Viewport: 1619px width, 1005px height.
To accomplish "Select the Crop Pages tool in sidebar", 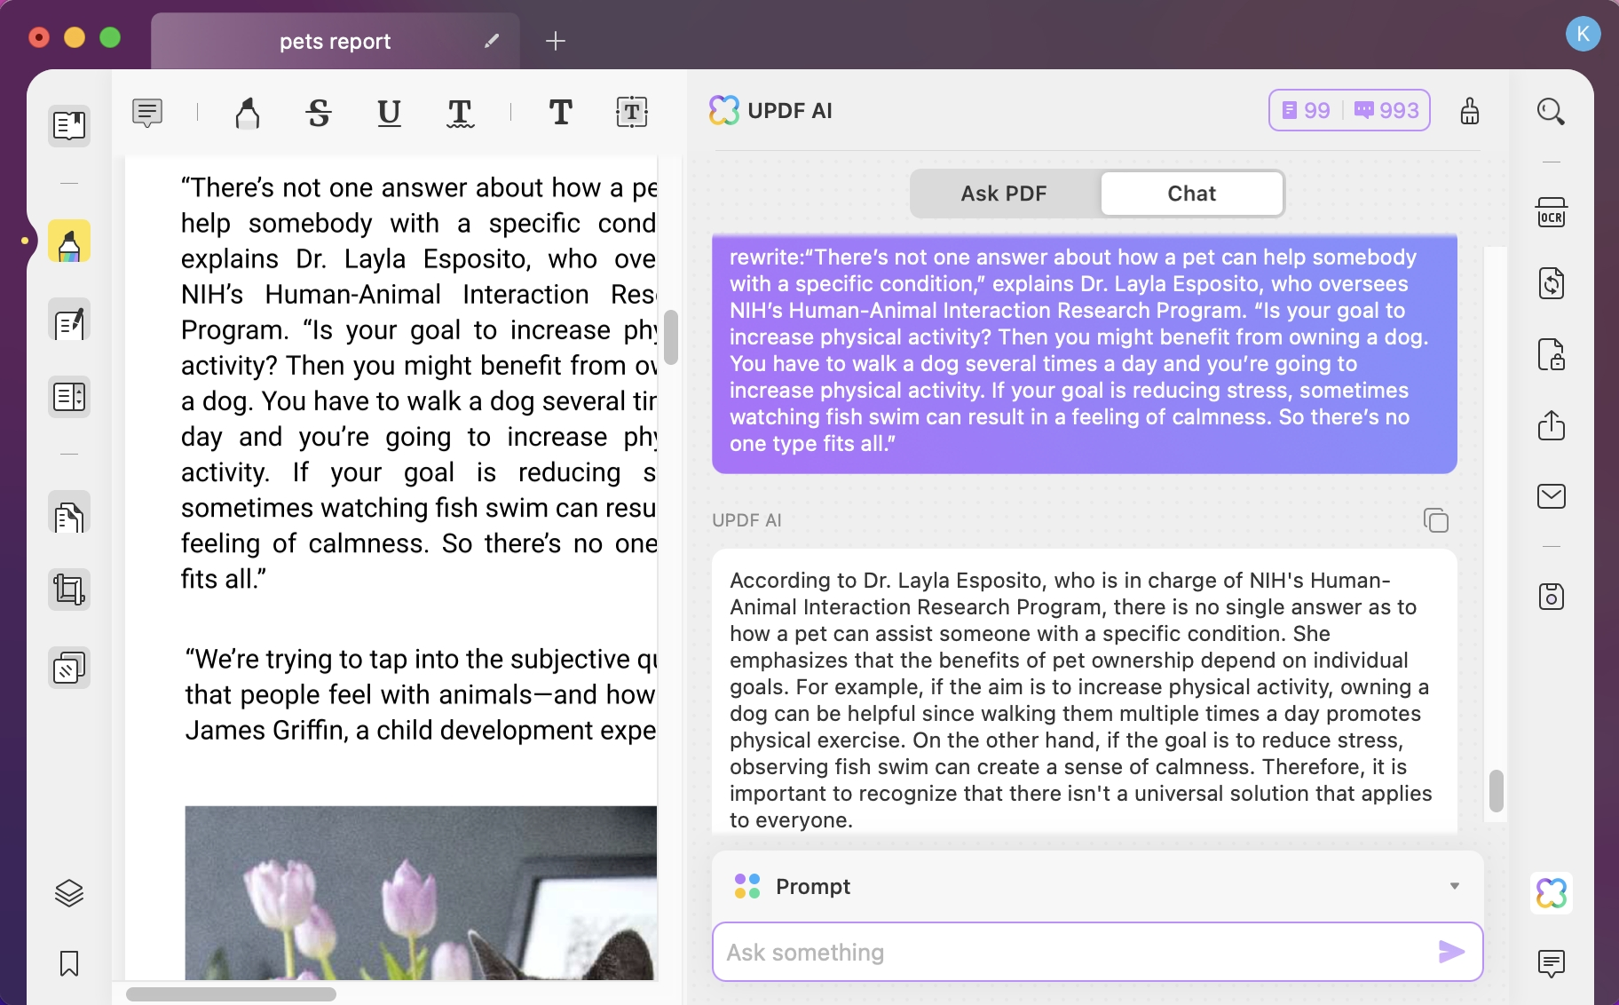I will point(69,590).
